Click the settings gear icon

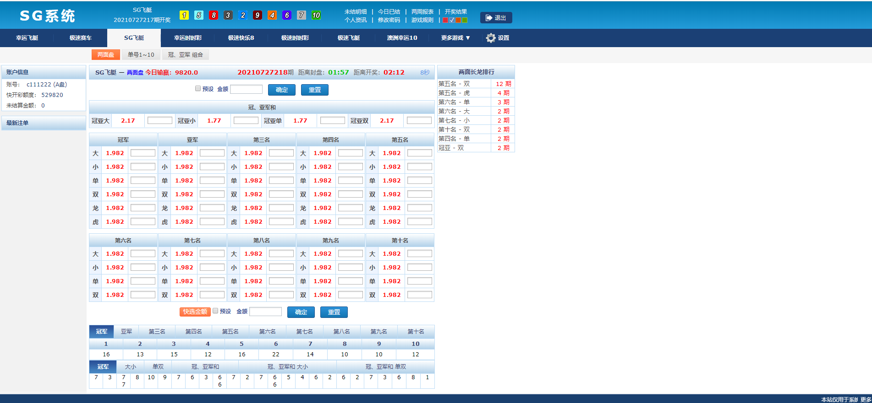pos(491,38)
